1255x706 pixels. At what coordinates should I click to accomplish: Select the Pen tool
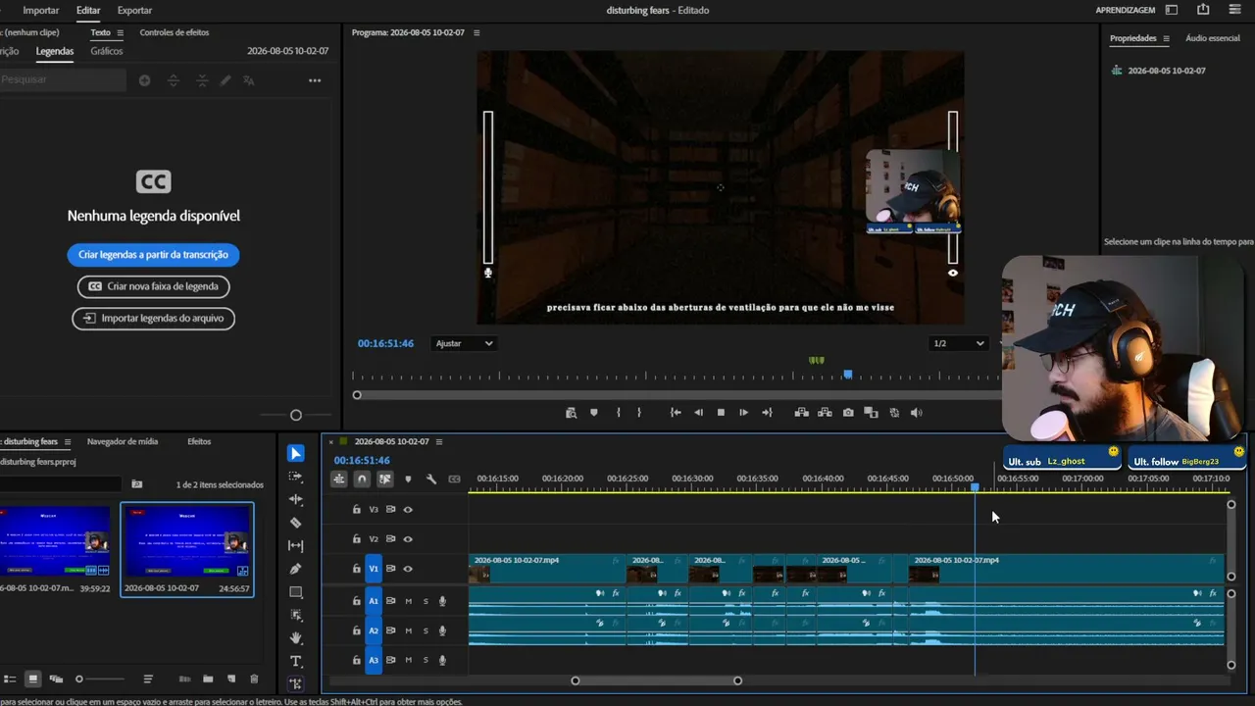296,569
